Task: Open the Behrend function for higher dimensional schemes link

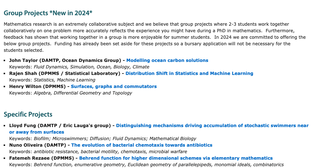Action: pyautogui.click(x=176, y=158)
